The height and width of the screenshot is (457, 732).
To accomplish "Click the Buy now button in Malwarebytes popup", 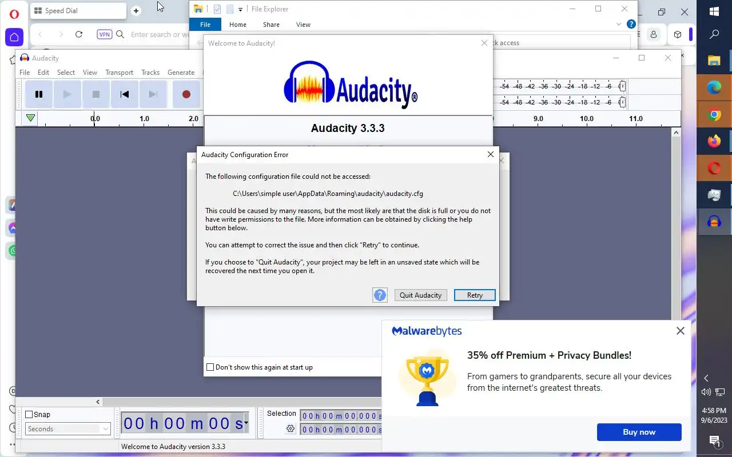I will (639, 432).
